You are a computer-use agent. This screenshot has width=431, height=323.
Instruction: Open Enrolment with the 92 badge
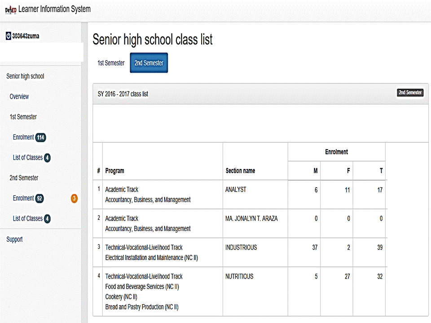click(23, 198)
